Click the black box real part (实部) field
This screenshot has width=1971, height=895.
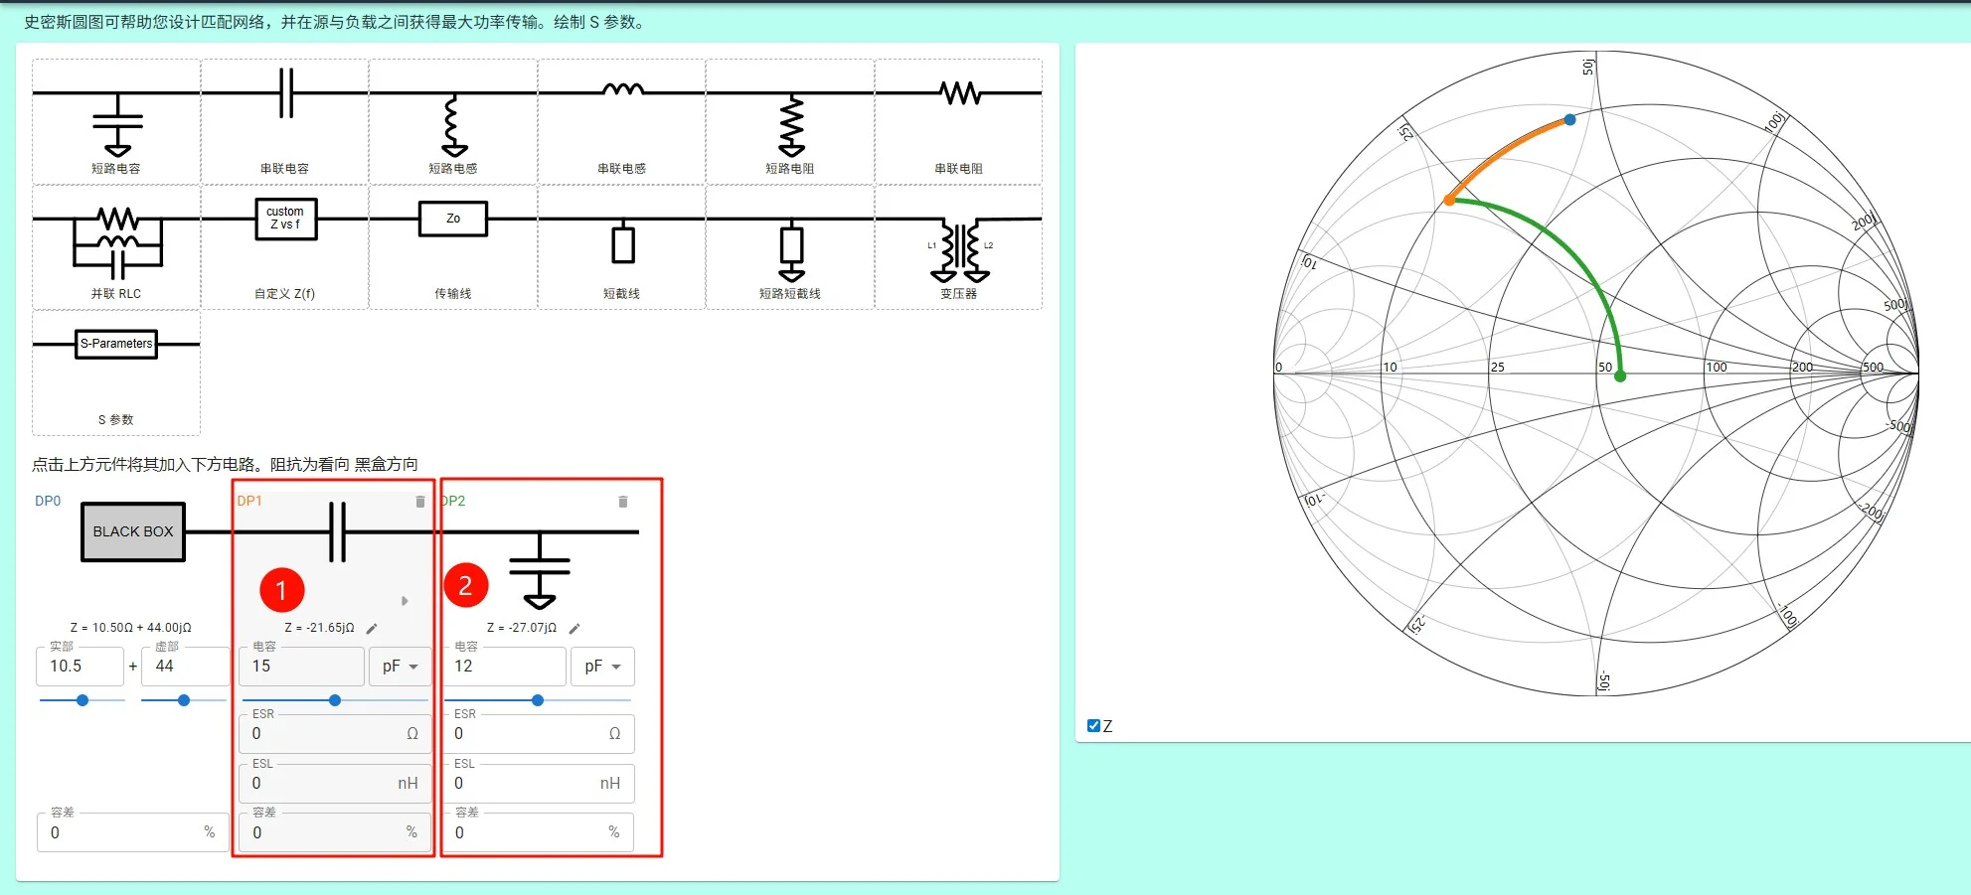tap(81, 667)
